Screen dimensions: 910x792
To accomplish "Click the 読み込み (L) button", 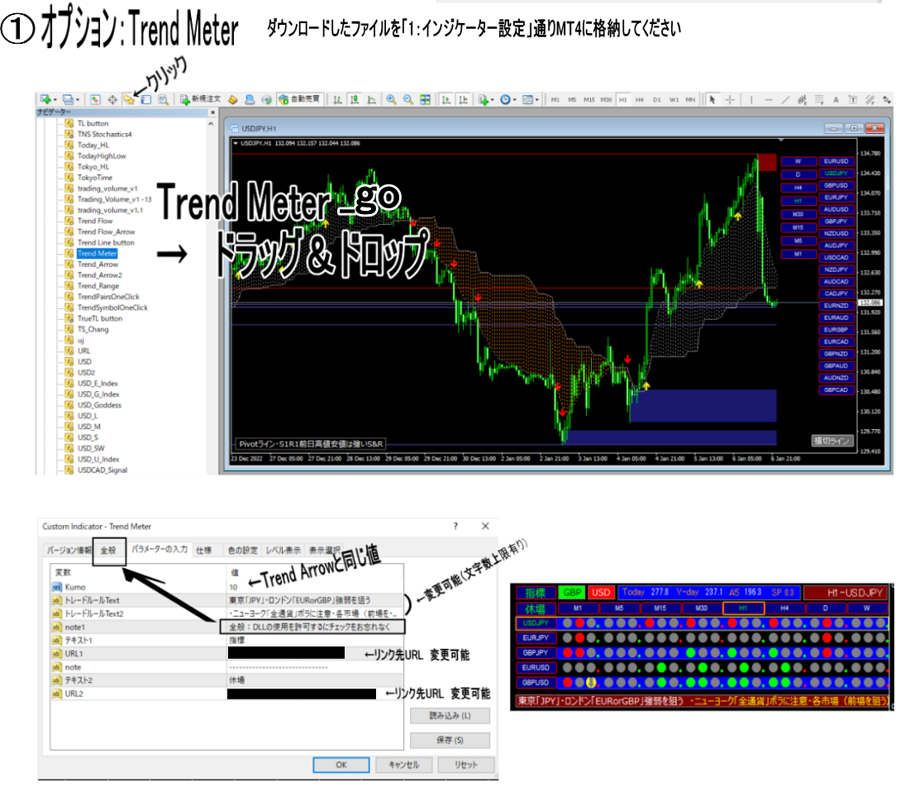I will pyautogui.click(x=450, y=716).
